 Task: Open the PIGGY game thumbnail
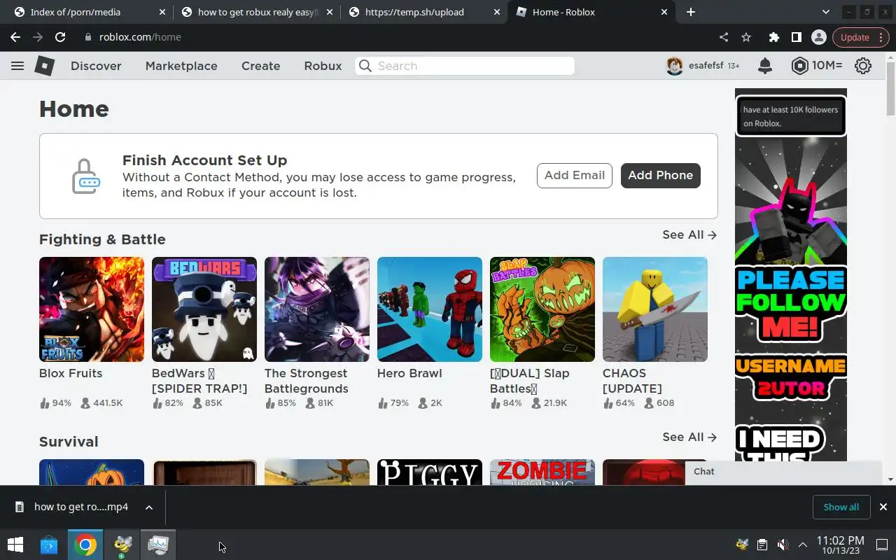(430, 472)
